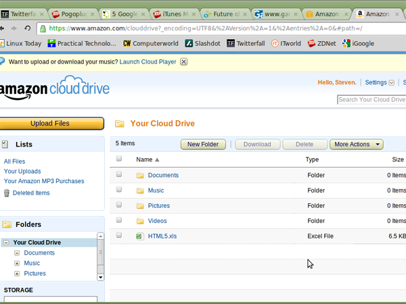Sort by the Type column header
Viewport: 406px width, 304px height.
pos(312,159)
